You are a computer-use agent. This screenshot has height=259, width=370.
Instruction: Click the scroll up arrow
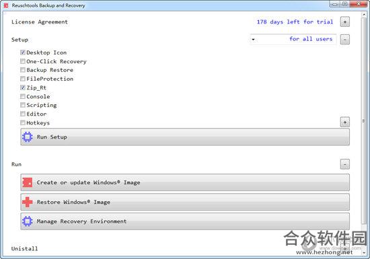pos(364,15)
